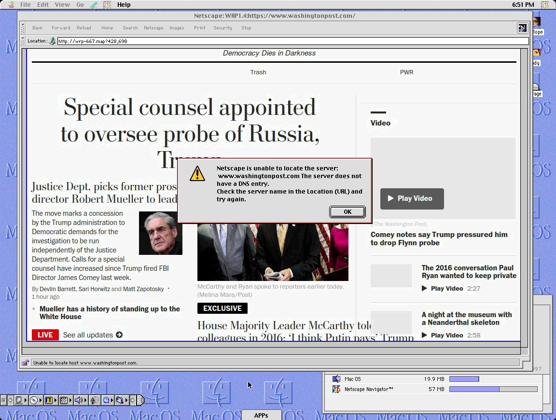Open the sound volume Control Strip module
Viewport: 556px width, 420px height.
tap(80, 401)
